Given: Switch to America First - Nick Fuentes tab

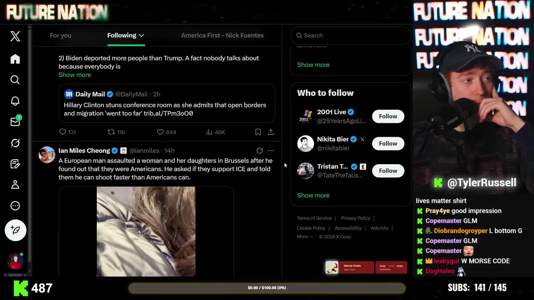Looking at the screenshot, I should coord(222,35).
